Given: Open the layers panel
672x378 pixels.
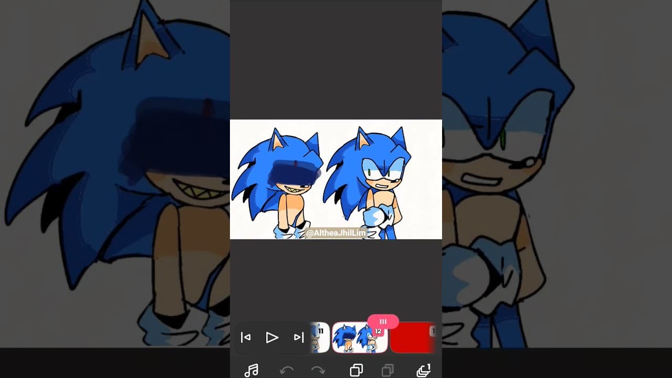Looking at the screenshot, I should coord(423,371).
